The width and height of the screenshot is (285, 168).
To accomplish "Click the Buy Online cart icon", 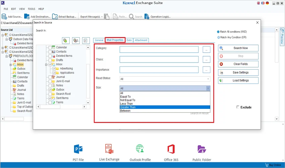I will pyautogui.click(x=267, y=165).
